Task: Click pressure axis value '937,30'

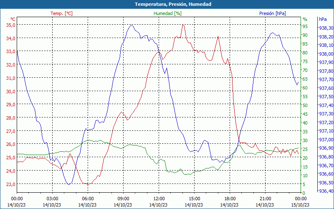Action: pos(326,114)
